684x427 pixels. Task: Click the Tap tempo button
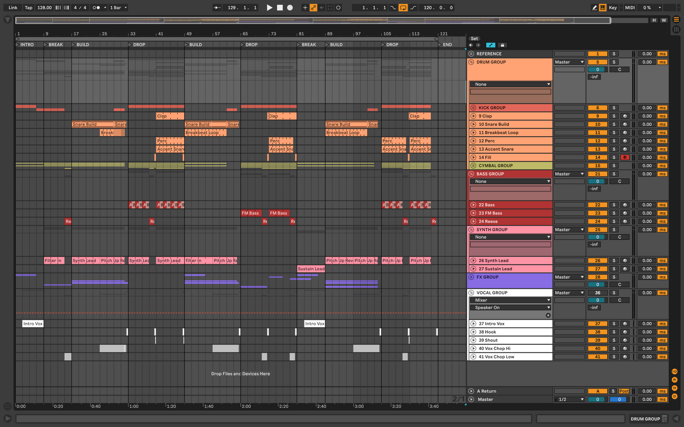pos(28,8)
